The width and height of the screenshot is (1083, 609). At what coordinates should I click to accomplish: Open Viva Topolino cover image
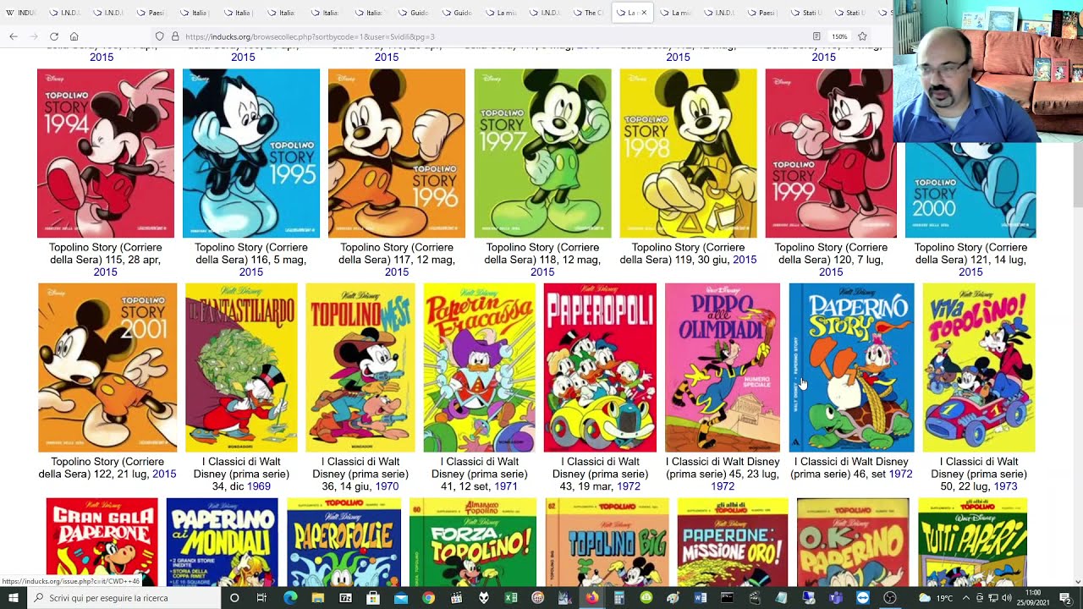point(978,367)
